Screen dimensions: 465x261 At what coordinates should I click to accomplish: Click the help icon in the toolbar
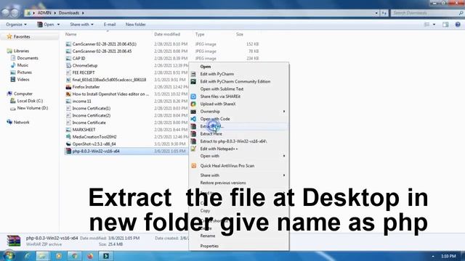click(458, 25)
